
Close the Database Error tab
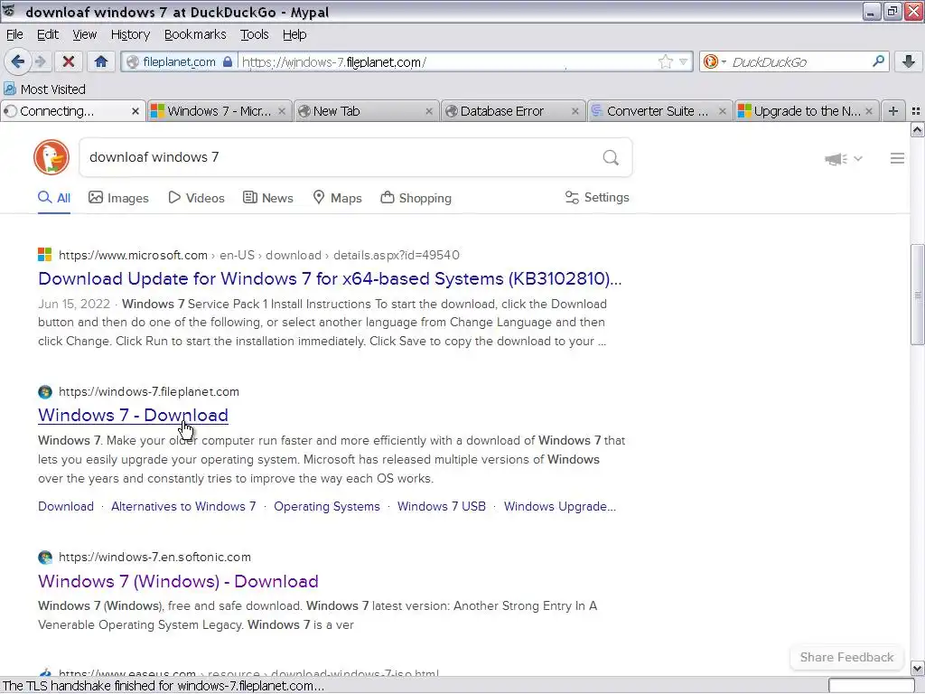[x=575, y=111]
